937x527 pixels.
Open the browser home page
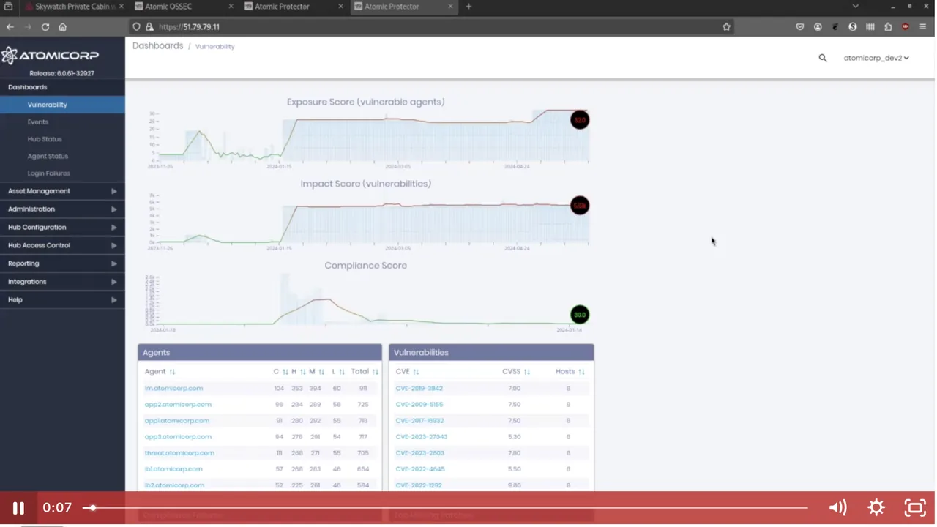63,27
